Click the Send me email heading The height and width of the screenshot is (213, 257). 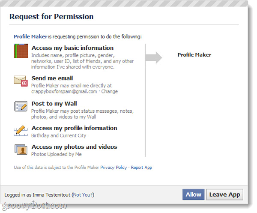tap(52, 78)
